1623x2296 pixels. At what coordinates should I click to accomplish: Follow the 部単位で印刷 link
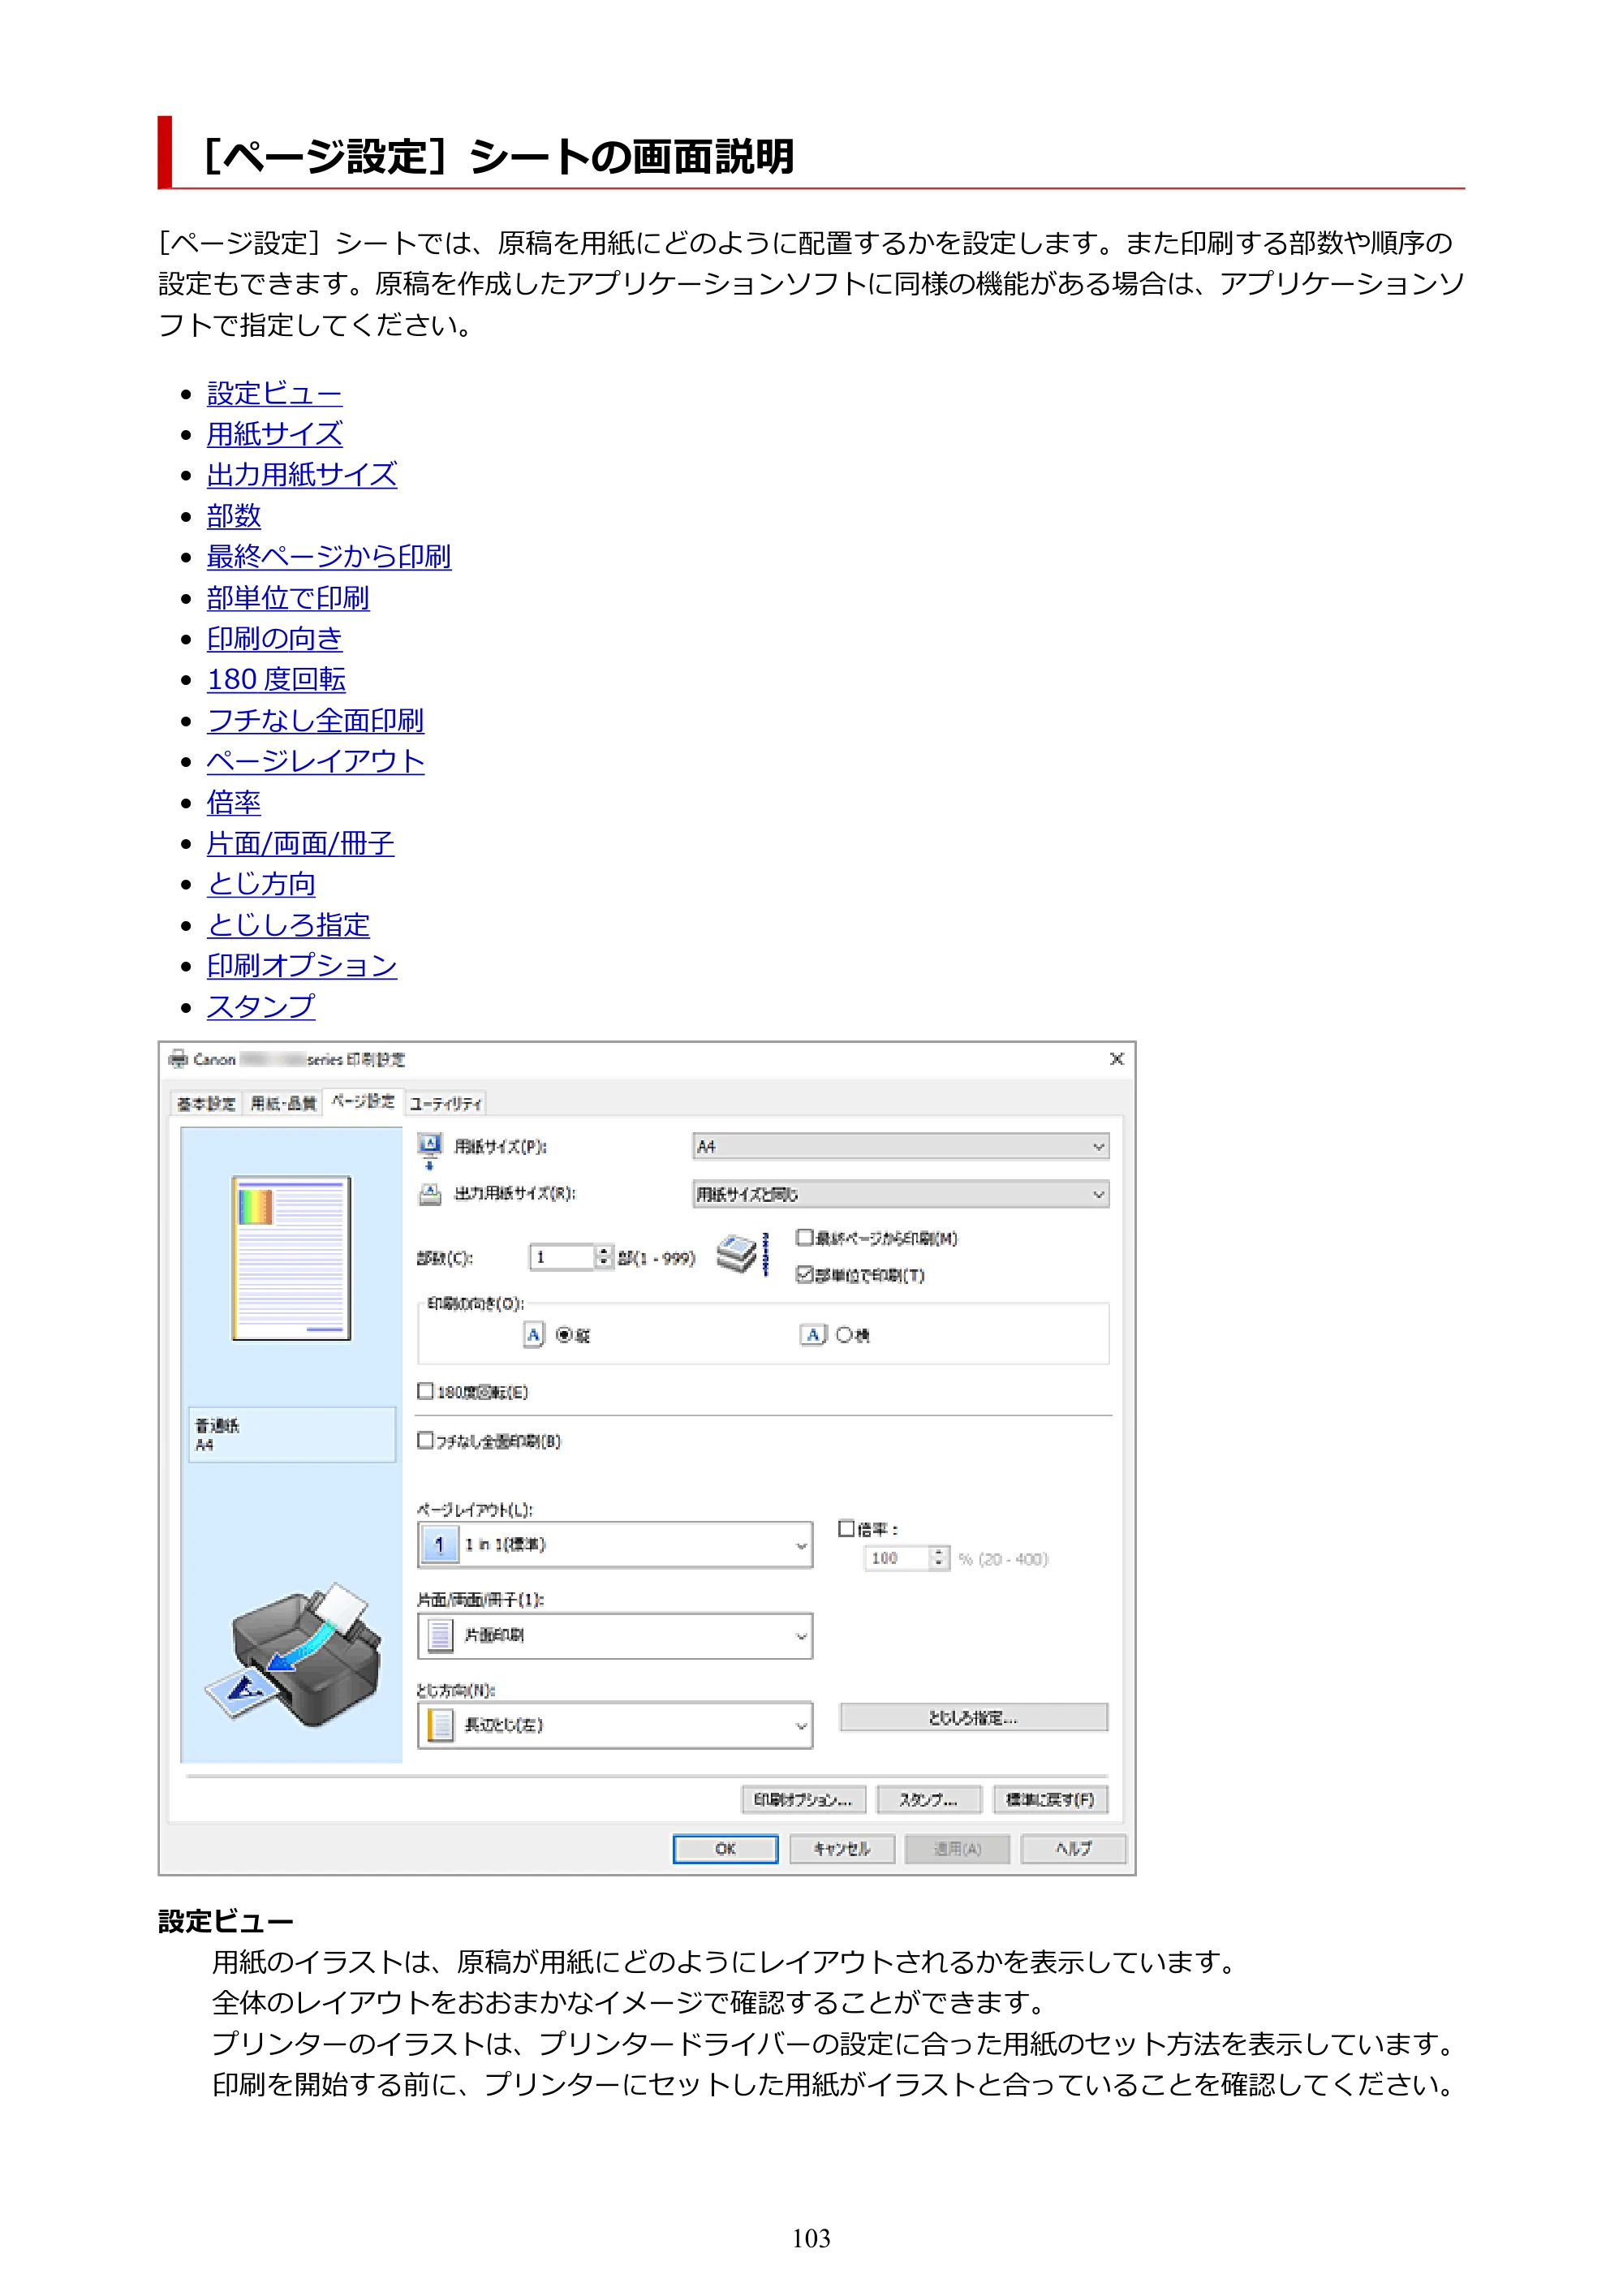288,598
